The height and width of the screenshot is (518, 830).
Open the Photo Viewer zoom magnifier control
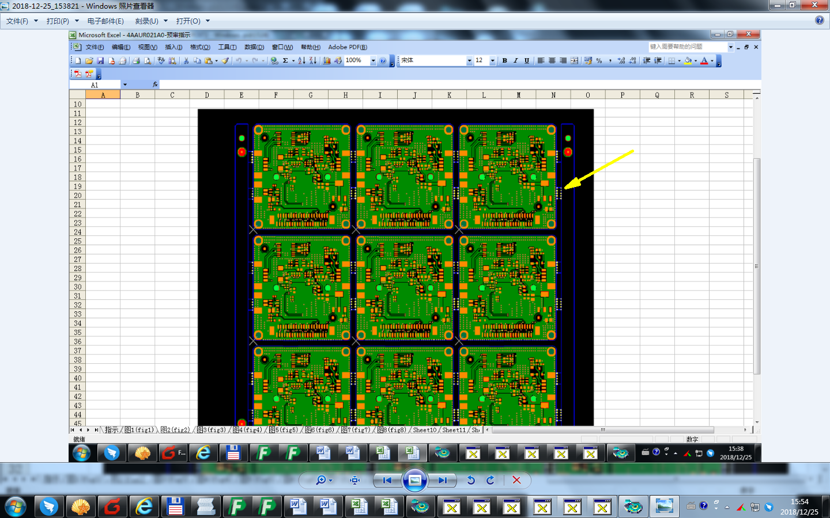(x=324, y=480)
